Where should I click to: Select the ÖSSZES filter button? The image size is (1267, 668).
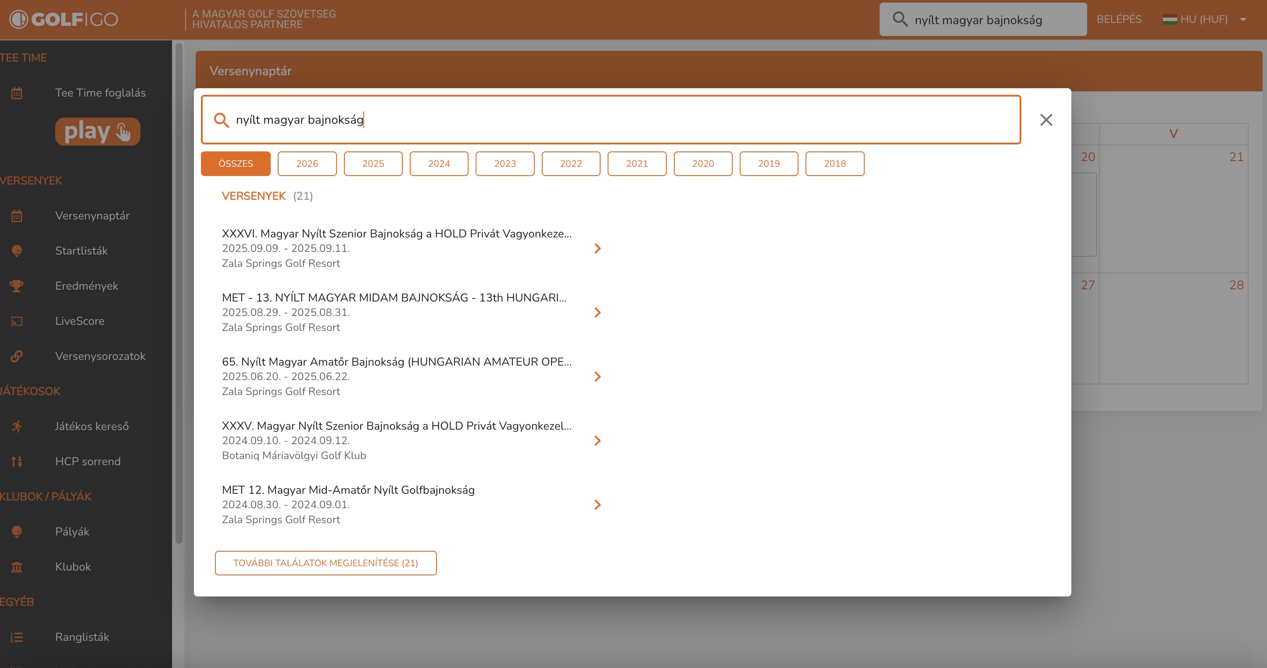click(235, 163)
